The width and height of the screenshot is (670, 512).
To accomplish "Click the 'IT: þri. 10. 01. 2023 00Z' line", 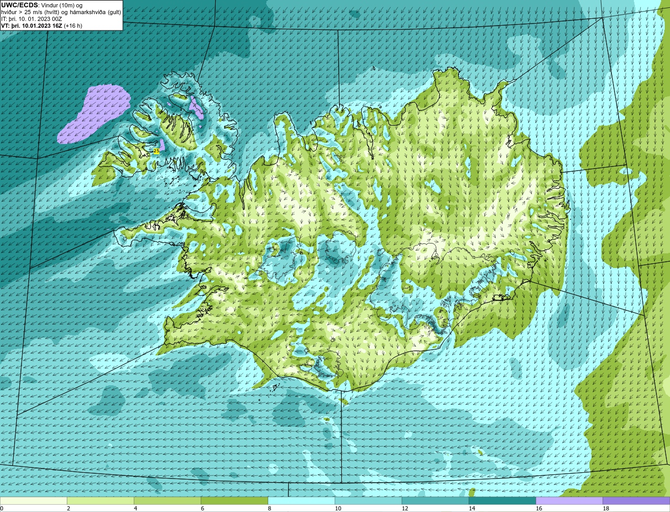I will [31, 19].
